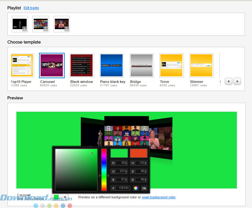Click the R value stepper in picker
Image resolution: width=252 pixels, height=208 pixels.
[x=126, y=163]
